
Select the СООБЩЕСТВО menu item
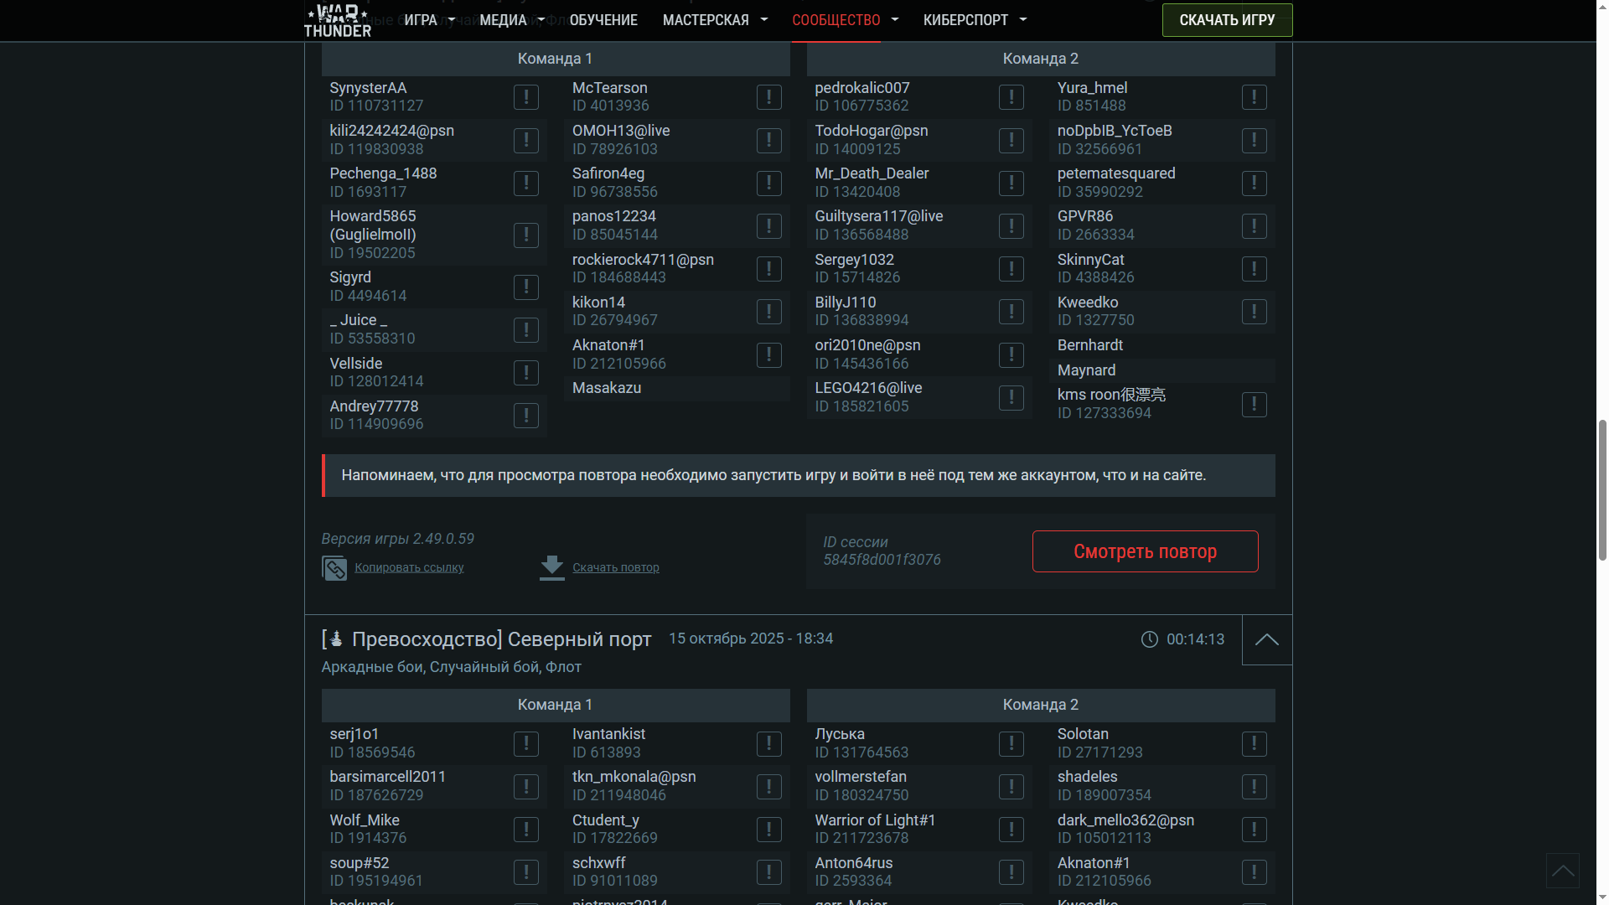(836, 20)
